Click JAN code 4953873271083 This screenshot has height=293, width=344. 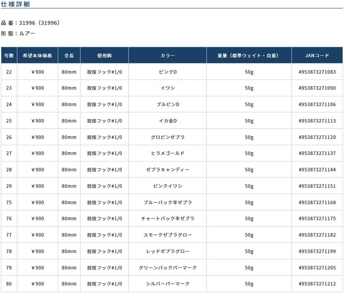(317, 72)
